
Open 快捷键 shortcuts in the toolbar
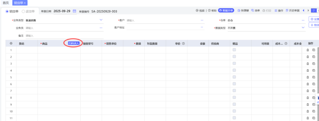tap(239, 11)
